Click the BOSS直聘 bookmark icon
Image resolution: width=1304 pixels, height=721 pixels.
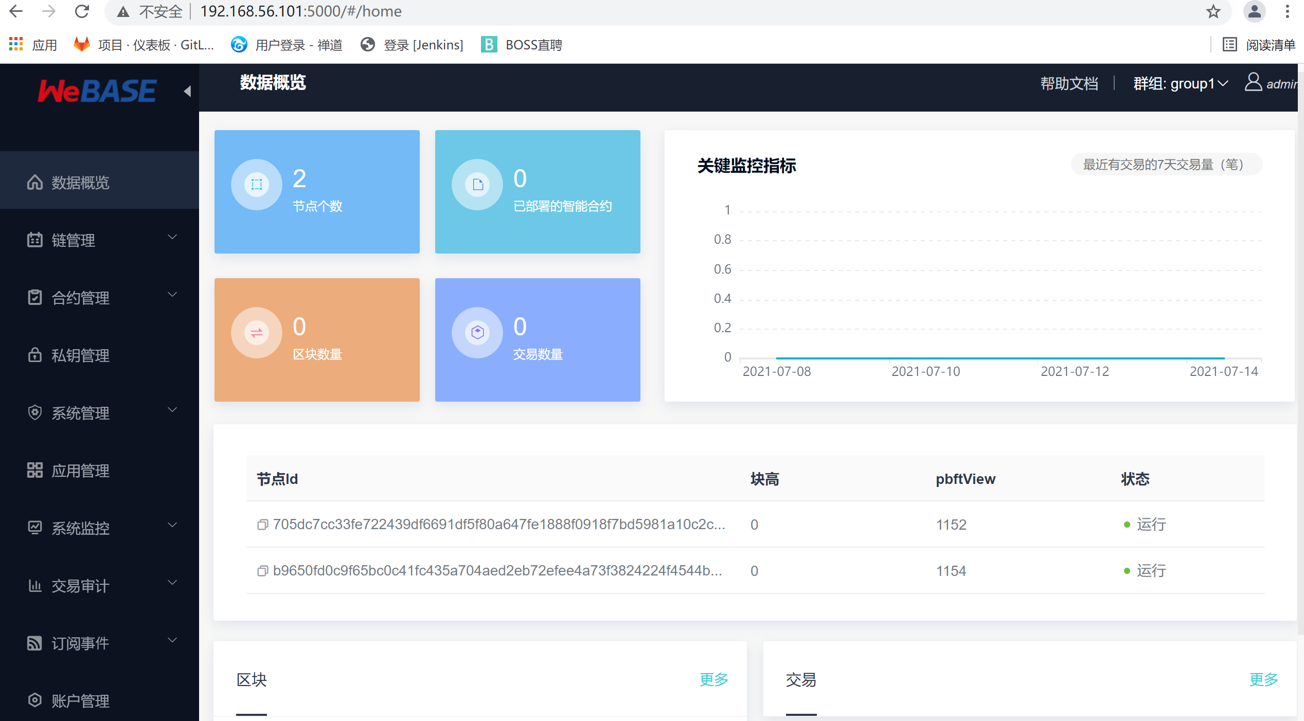(489, 45)
